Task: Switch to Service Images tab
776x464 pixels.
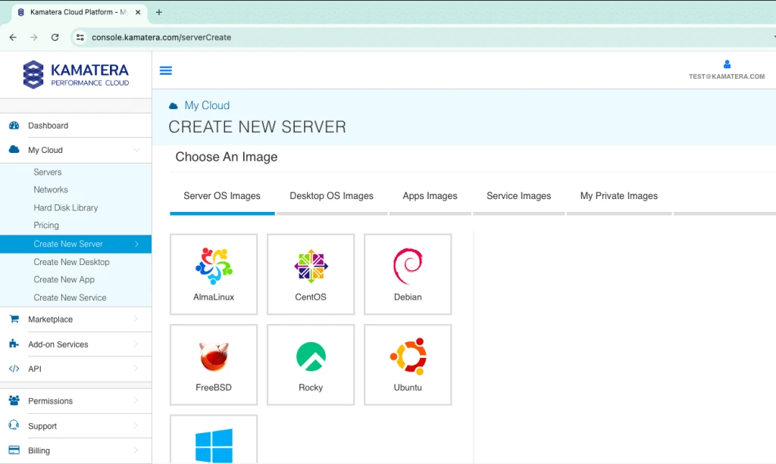Action: pos(518,196)
